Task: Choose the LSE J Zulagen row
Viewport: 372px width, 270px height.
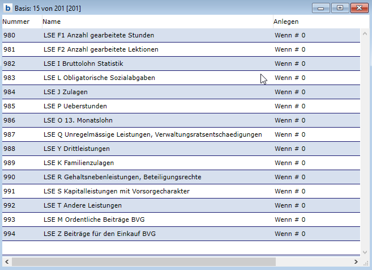Action: [x=66, y=92]
